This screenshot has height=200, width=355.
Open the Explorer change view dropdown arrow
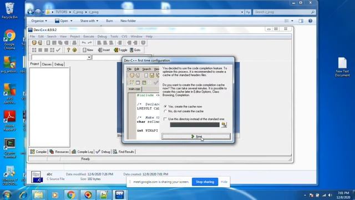pyautogui.click(x=292, y=21)
